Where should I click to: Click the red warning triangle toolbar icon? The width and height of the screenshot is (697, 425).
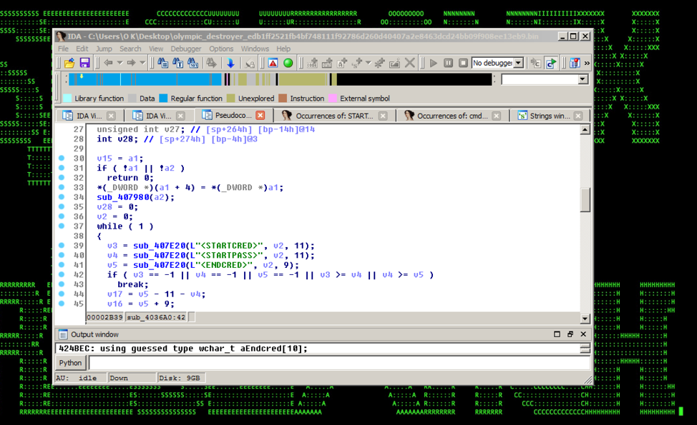click(x=273, y=64)
